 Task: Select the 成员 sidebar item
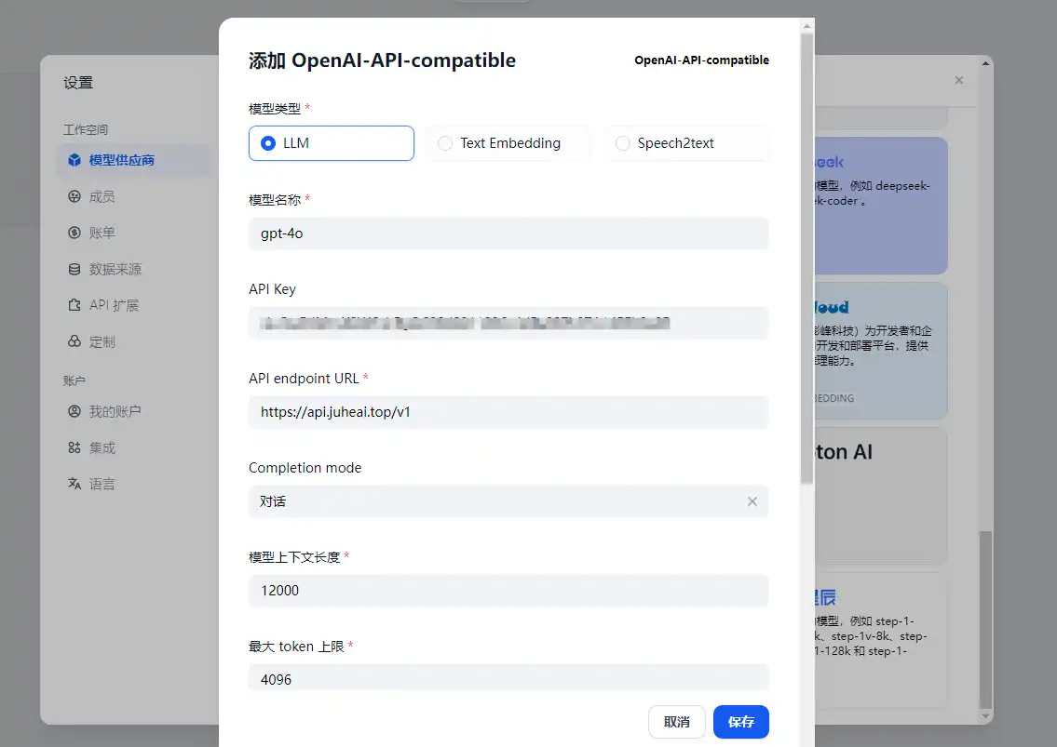pos(102,196)
